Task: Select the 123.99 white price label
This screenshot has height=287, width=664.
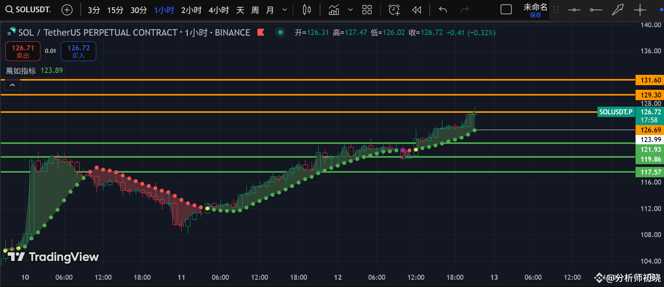Action: click(x=649, y=140)
